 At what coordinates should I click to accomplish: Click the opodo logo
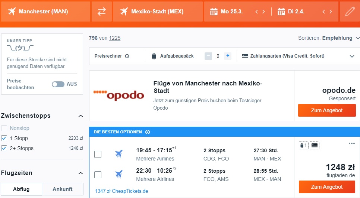[x=119, y=95]
